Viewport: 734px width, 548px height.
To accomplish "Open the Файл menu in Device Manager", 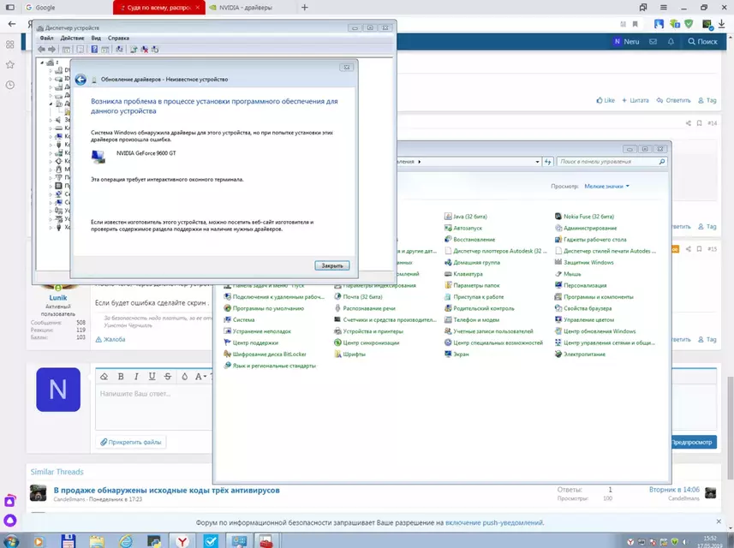I will [46, 38].
